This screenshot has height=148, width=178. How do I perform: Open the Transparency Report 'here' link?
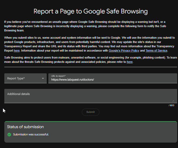[17, 50]
